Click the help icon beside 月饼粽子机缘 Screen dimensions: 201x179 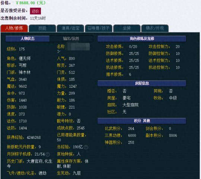pos(48,154)
